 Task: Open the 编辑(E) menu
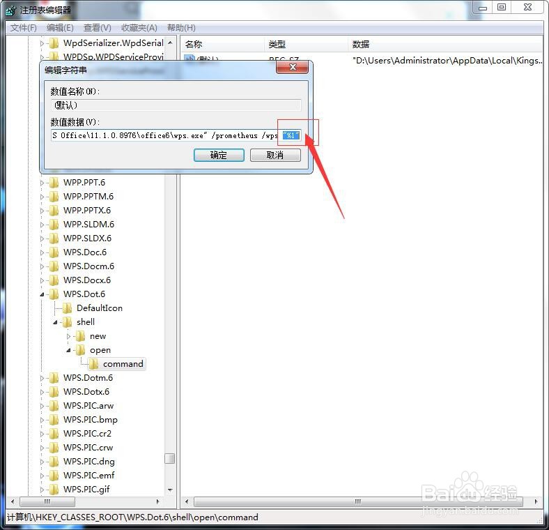[x=60, y=28]
